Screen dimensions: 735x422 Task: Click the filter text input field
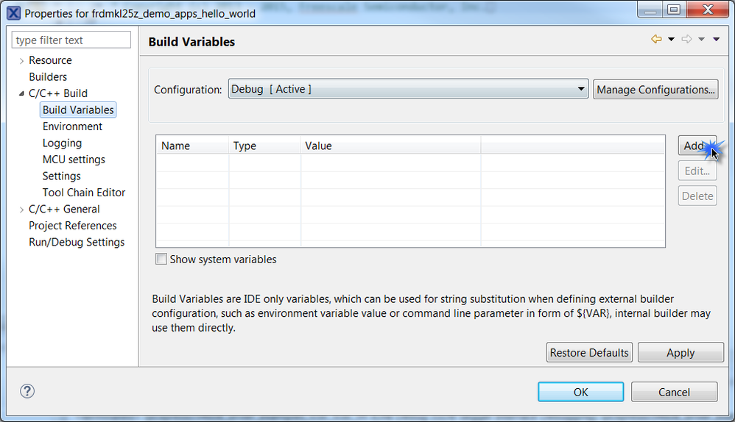[x=71, y=40]
